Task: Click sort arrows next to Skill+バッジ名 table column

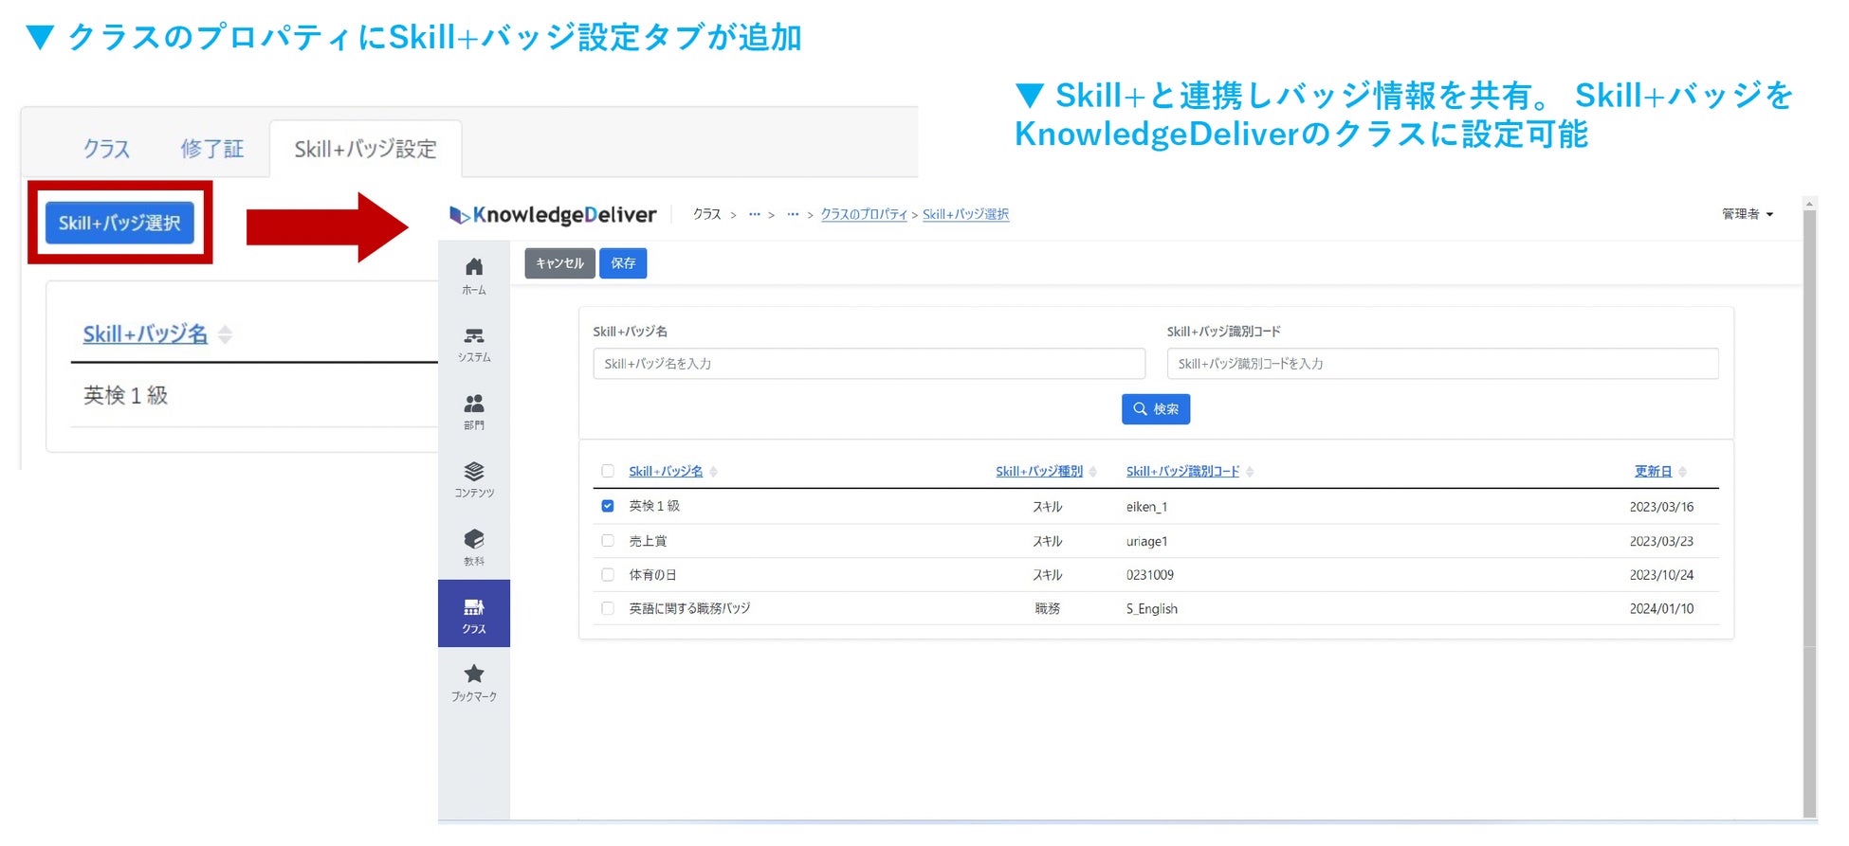Action: (x=714, y=472)
